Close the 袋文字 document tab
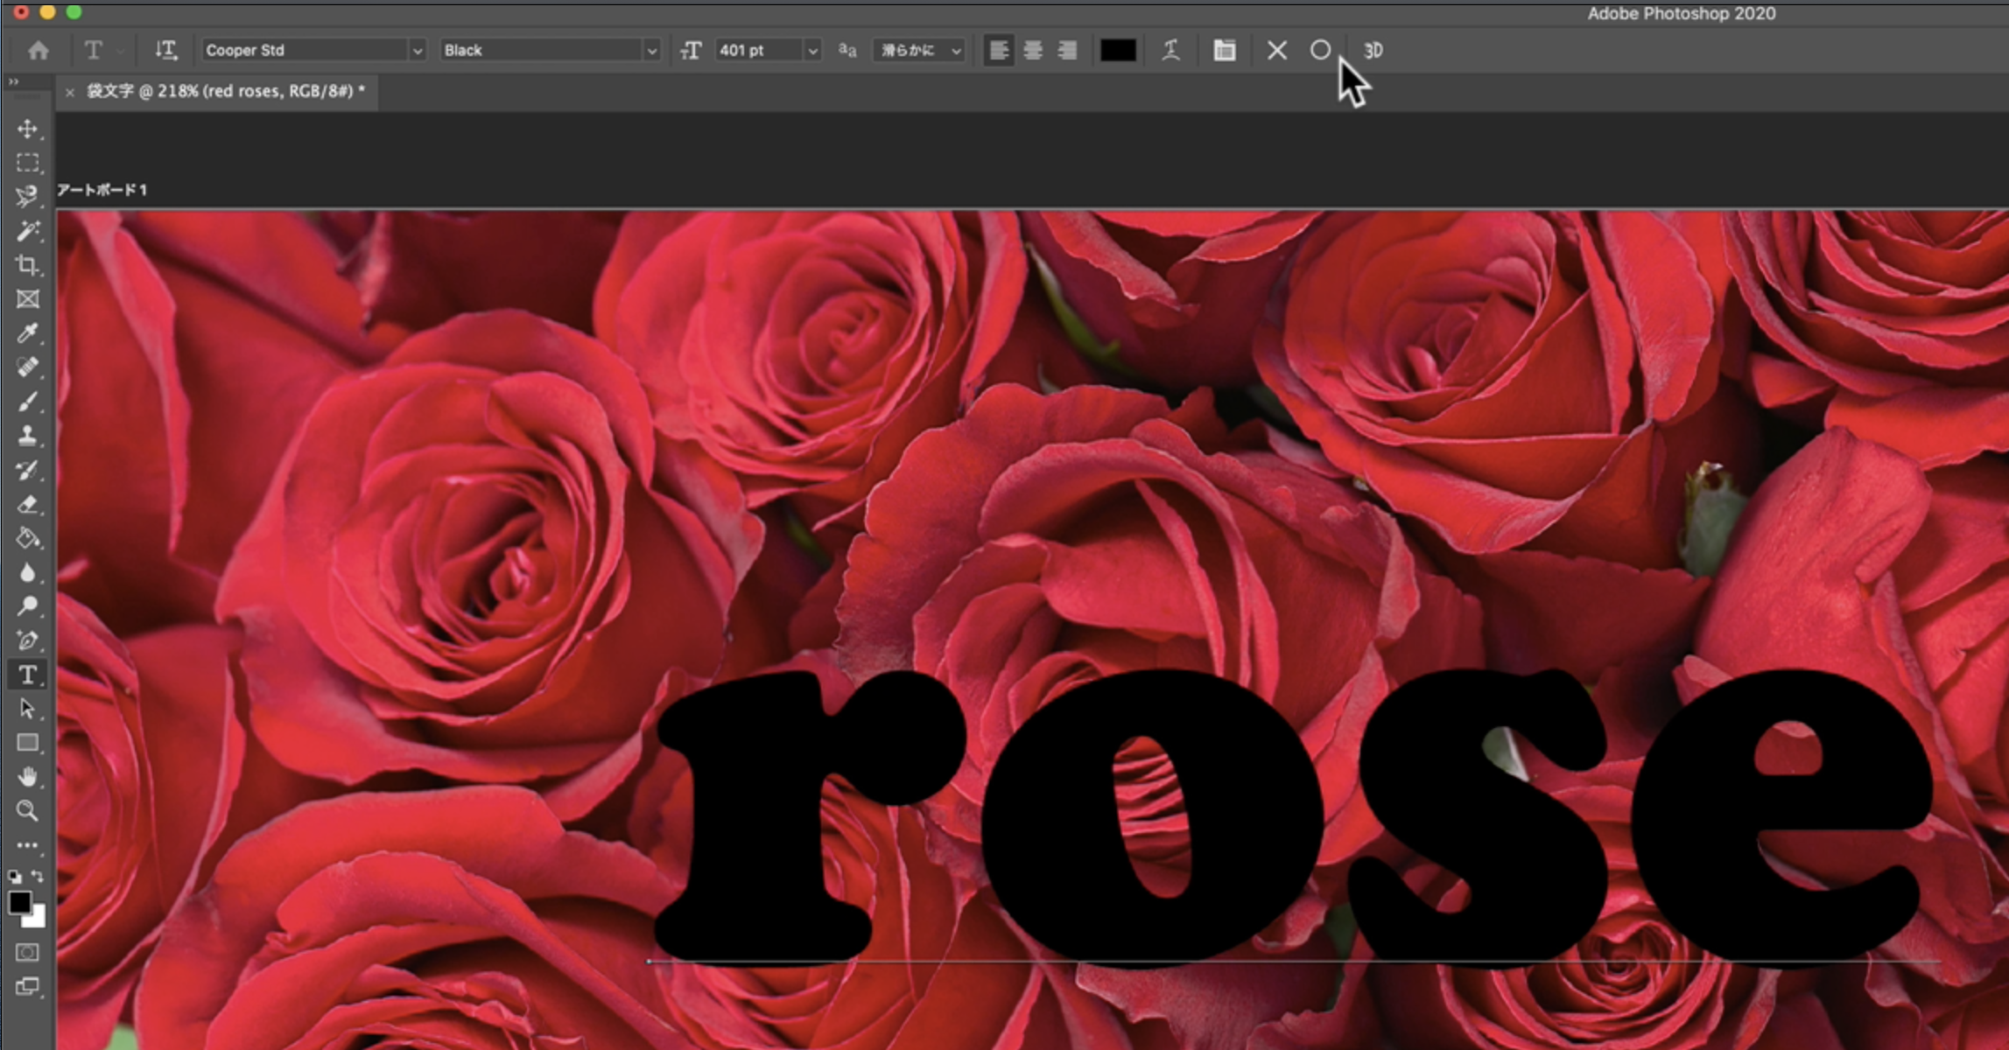 70,92
